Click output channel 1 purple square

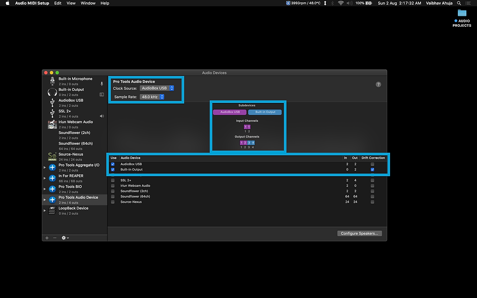(x=241, y=143)
